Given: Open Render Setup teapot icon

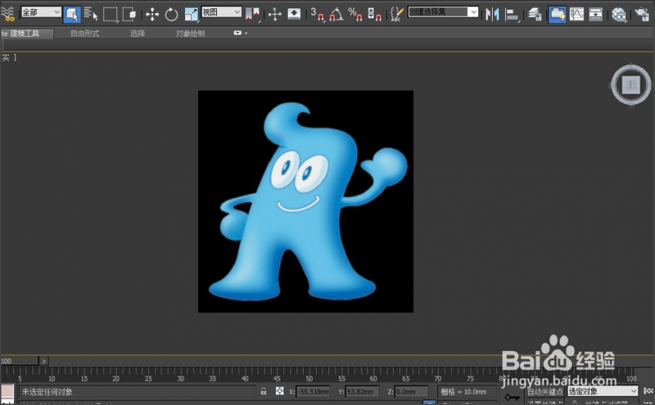Looking at the screenshot, I should [641, 14].
